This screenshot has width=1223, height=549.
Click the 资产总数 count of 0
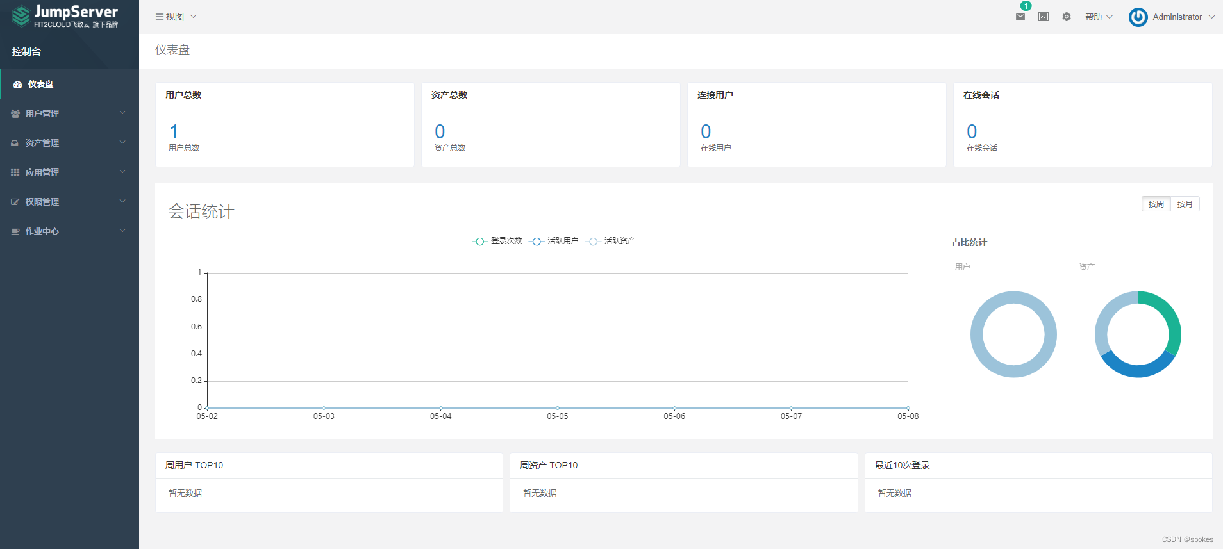coord(440,131)
